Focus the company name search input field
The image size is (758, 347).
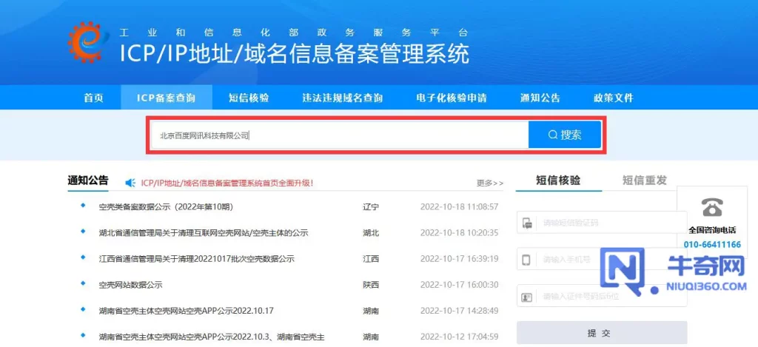[339, 135]
